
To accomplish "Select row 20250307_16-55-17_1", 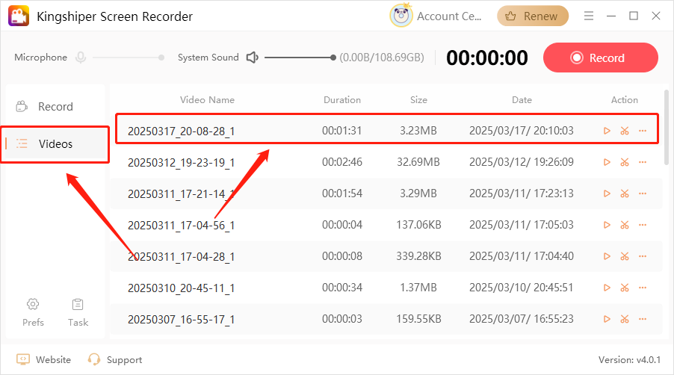I will [386, 319].
